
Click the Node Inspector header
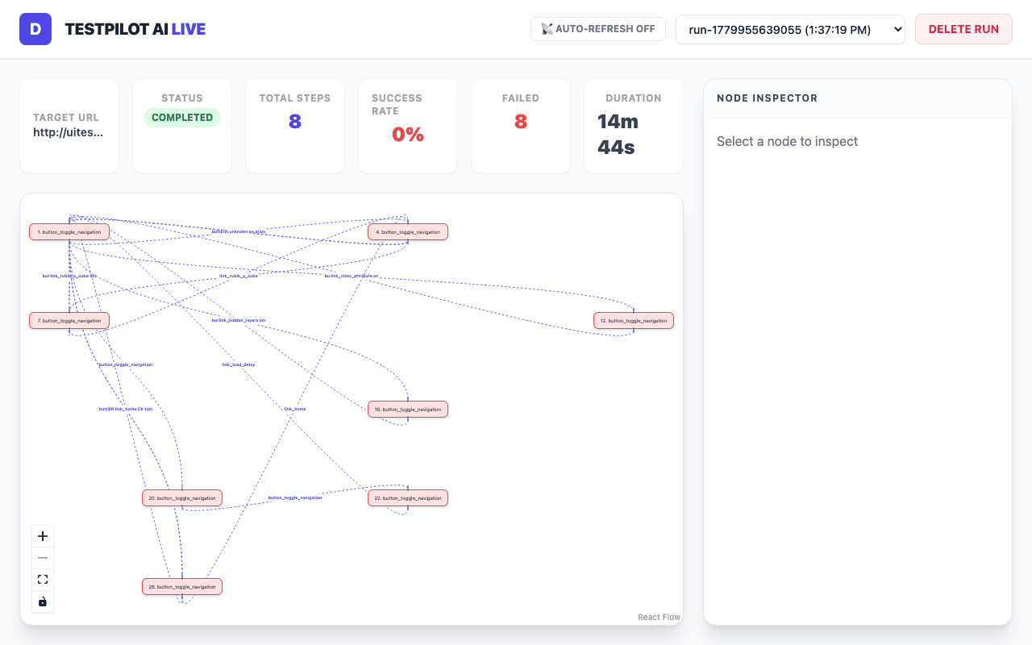768,98
